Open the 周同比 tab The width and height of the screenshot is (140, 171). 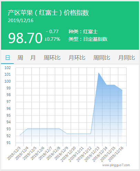point(102,58)
